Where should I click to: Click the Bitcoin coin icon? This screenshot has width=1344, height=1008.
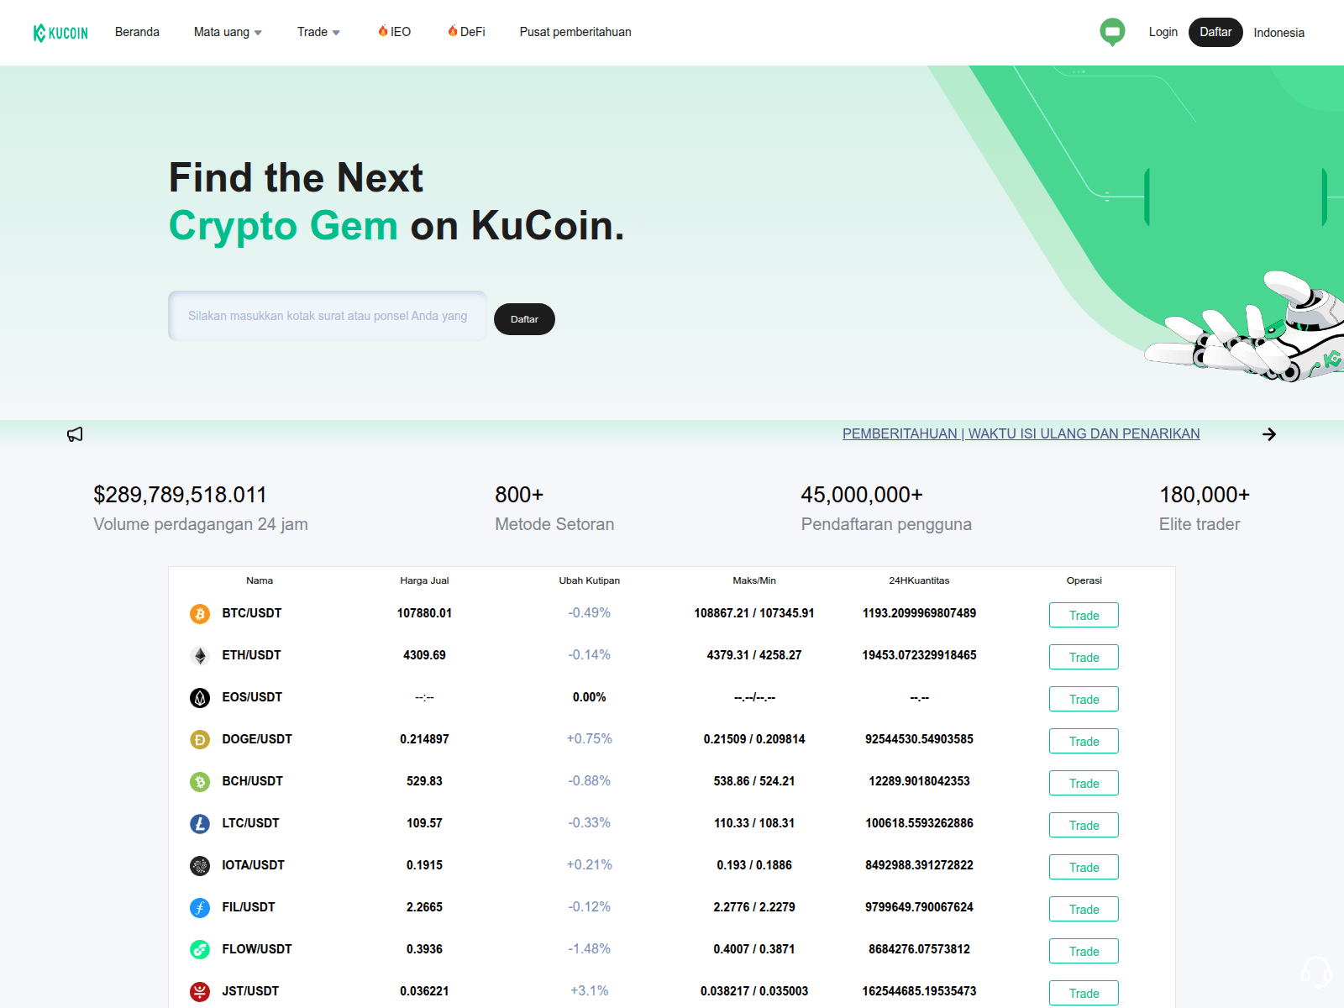point(200,614)
